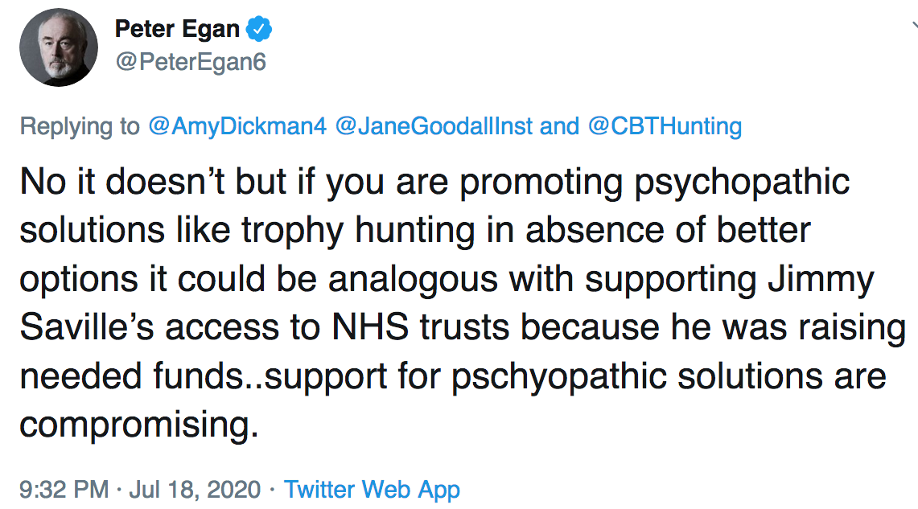Click the "Replying to" label
This screenshot has width=918, height=509.
click(x=80, y=126)
